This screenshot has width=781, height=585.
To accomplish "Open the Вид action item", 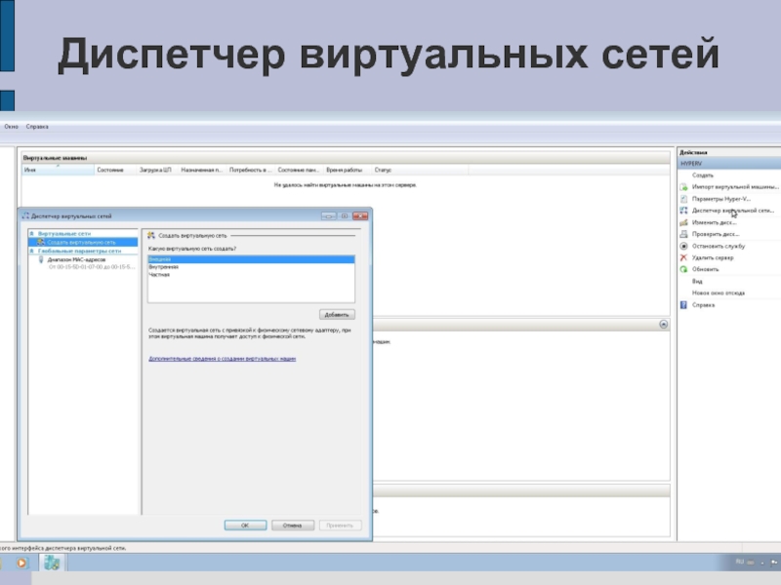I will click(x=697, y=281).
